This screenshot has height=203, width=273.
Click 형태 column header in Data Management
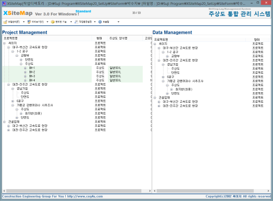pos(257,39)
